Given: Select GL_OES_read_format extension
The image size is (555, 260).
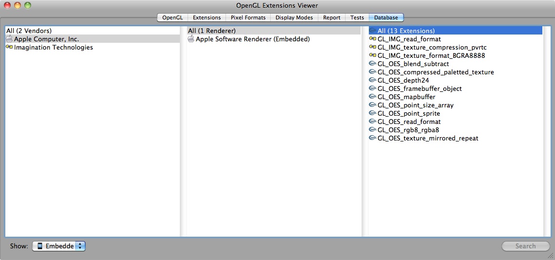Looking at the screenshot, I should (x=455, y=121).
